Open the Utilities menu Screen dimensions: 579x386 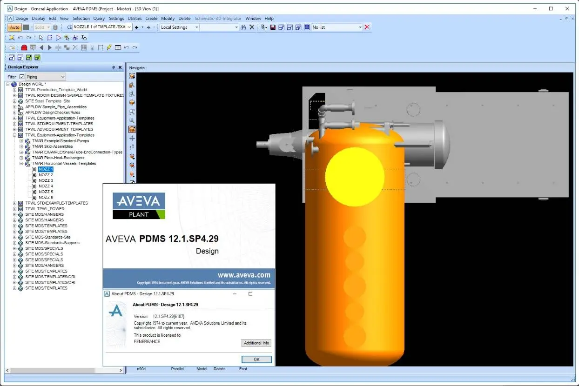coord(135,19)
